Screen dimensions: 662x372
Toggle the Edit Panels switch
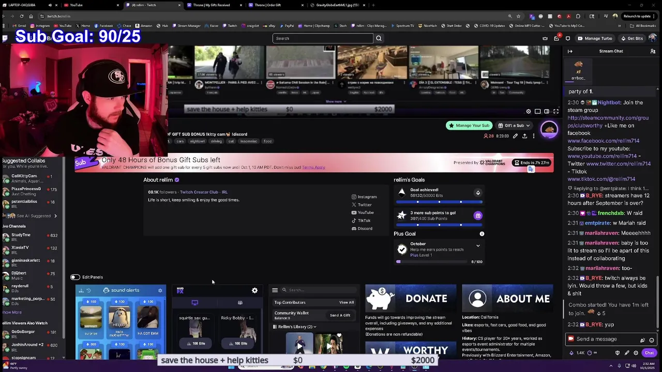[x=75, y=277]
